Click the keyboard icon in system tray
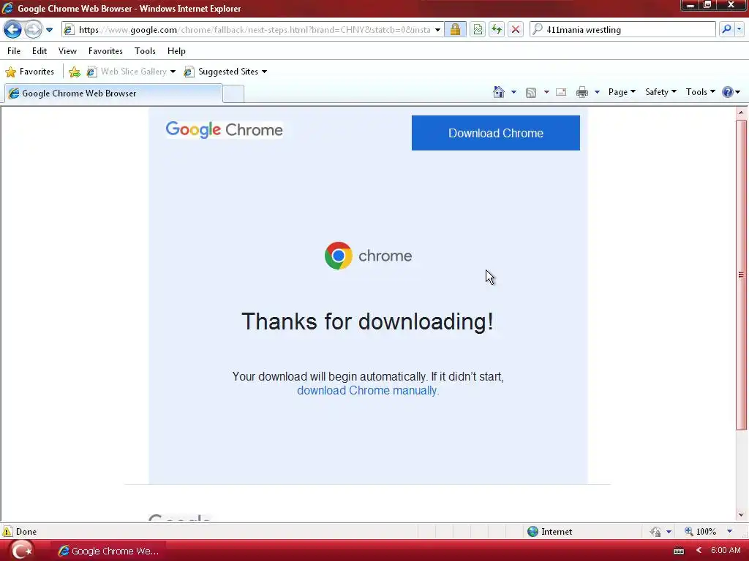 (x=678, y=551)
